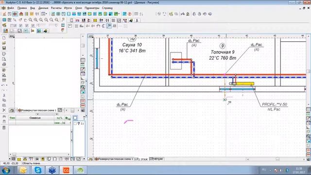Expand the double-chevron overflow above the question mark panel
The width and height of the screenshot is (311, 175).
tap(84, 117)
